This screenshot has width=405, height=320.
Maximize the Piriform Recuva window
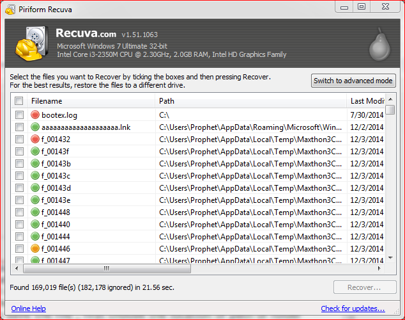[362, 7]
